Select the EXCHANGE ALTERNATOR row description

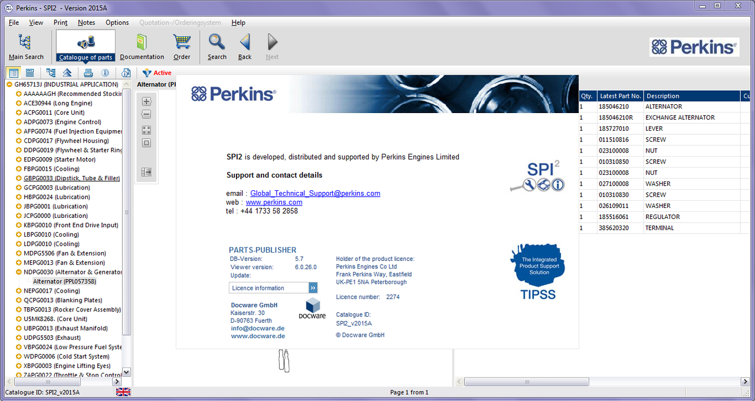coord(680,118)
